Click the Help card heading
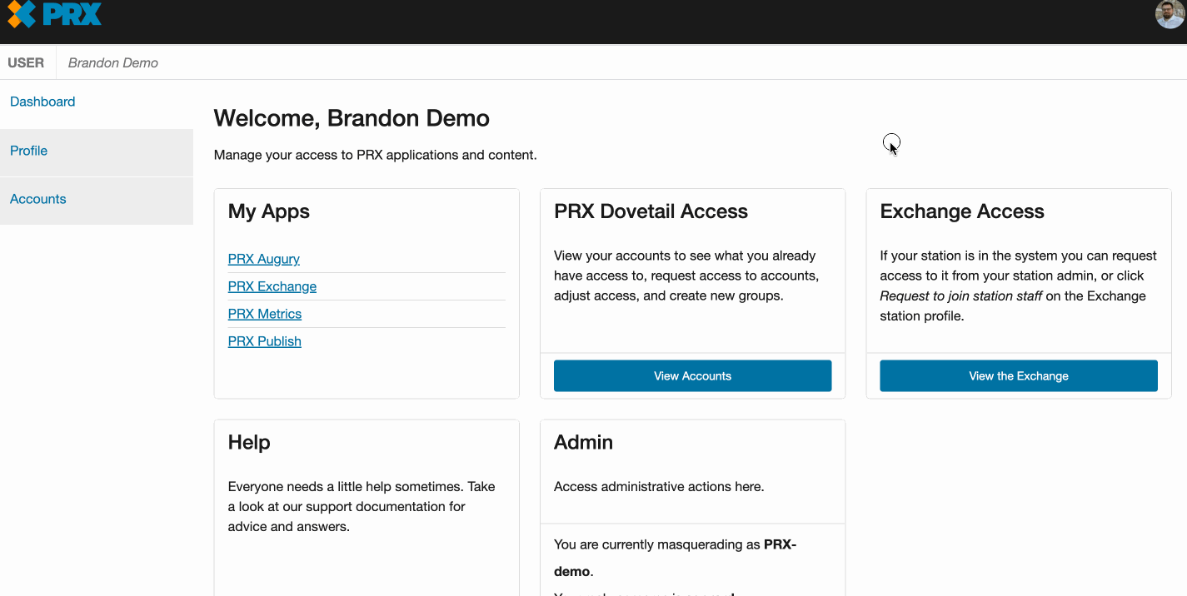1187x596 pixels. coord(249,442)
